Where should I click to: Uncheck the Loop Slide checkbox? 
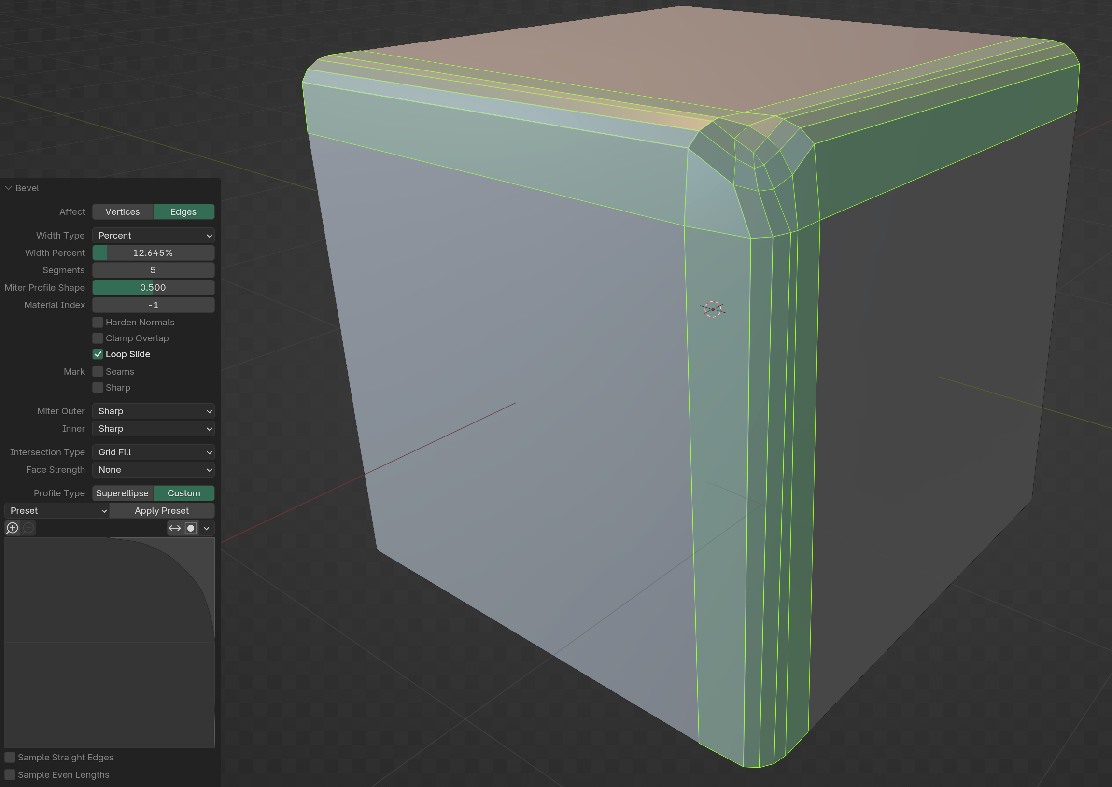click(x=98, y=354)
